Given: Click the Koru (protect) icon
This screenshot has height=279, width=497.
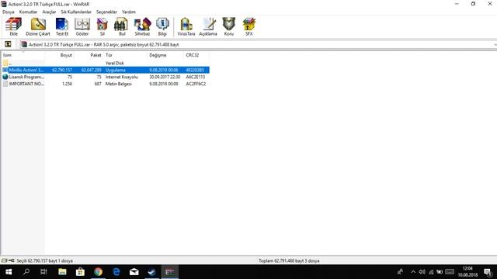Looking at the screenshot, I should [229, 26].
